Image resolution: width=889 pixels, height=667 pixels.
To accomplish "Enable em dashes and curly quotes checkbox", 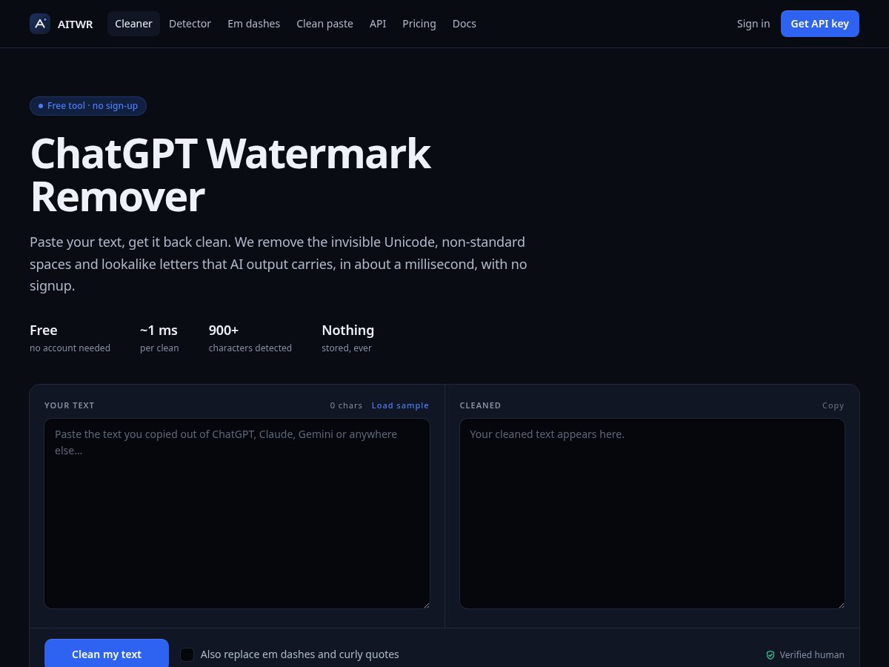I will point(187,654).
